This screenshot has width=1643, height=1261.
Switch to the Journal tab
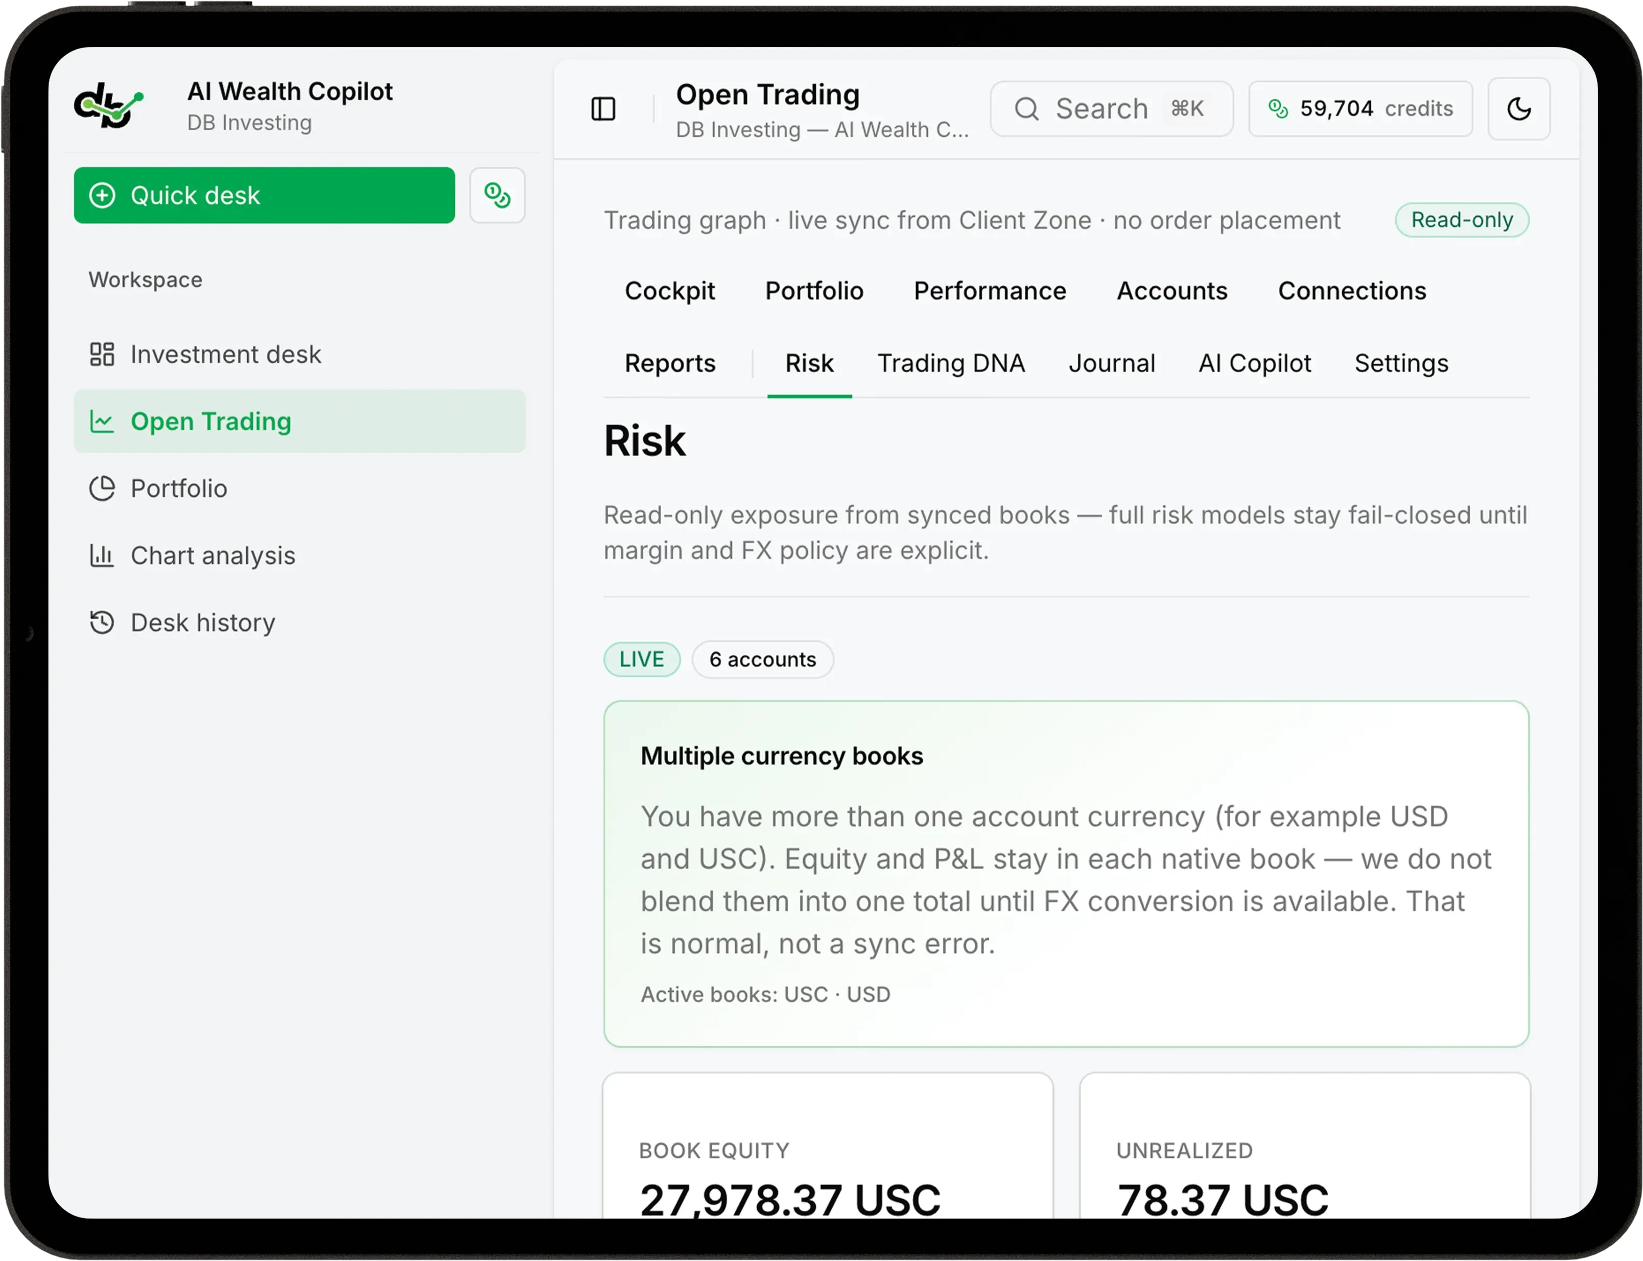[x=1112, y=363]
